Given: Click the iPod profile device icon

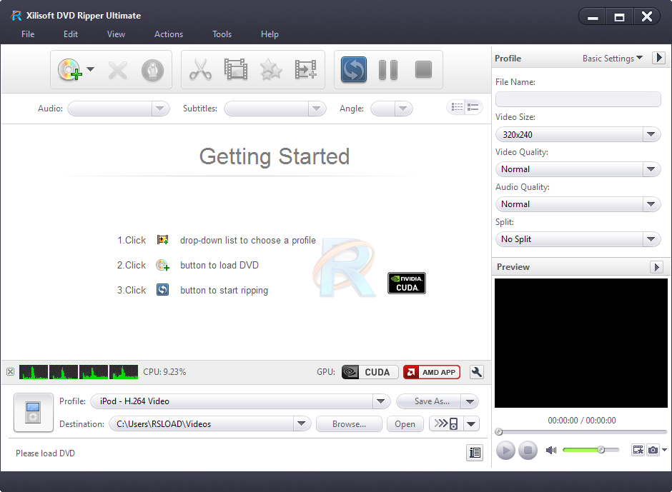Looking at the screenshot, I should pyautogui.click(x=34, y=412).
